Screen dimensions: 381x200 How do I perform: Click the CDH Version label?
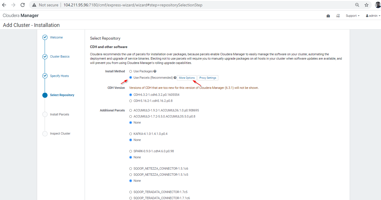[116, 88]
